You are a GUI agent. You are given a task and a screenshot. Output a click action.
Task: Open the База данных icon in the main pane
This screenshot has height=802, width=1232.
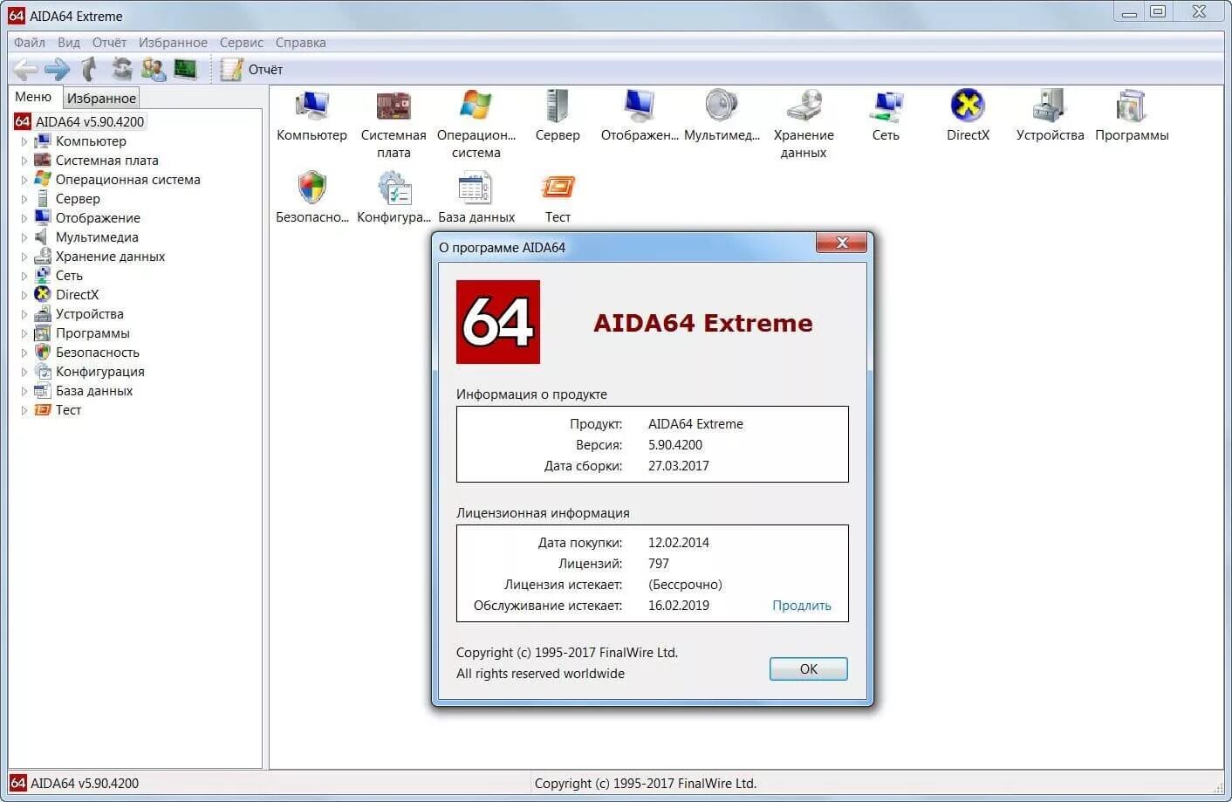point(476,188)
